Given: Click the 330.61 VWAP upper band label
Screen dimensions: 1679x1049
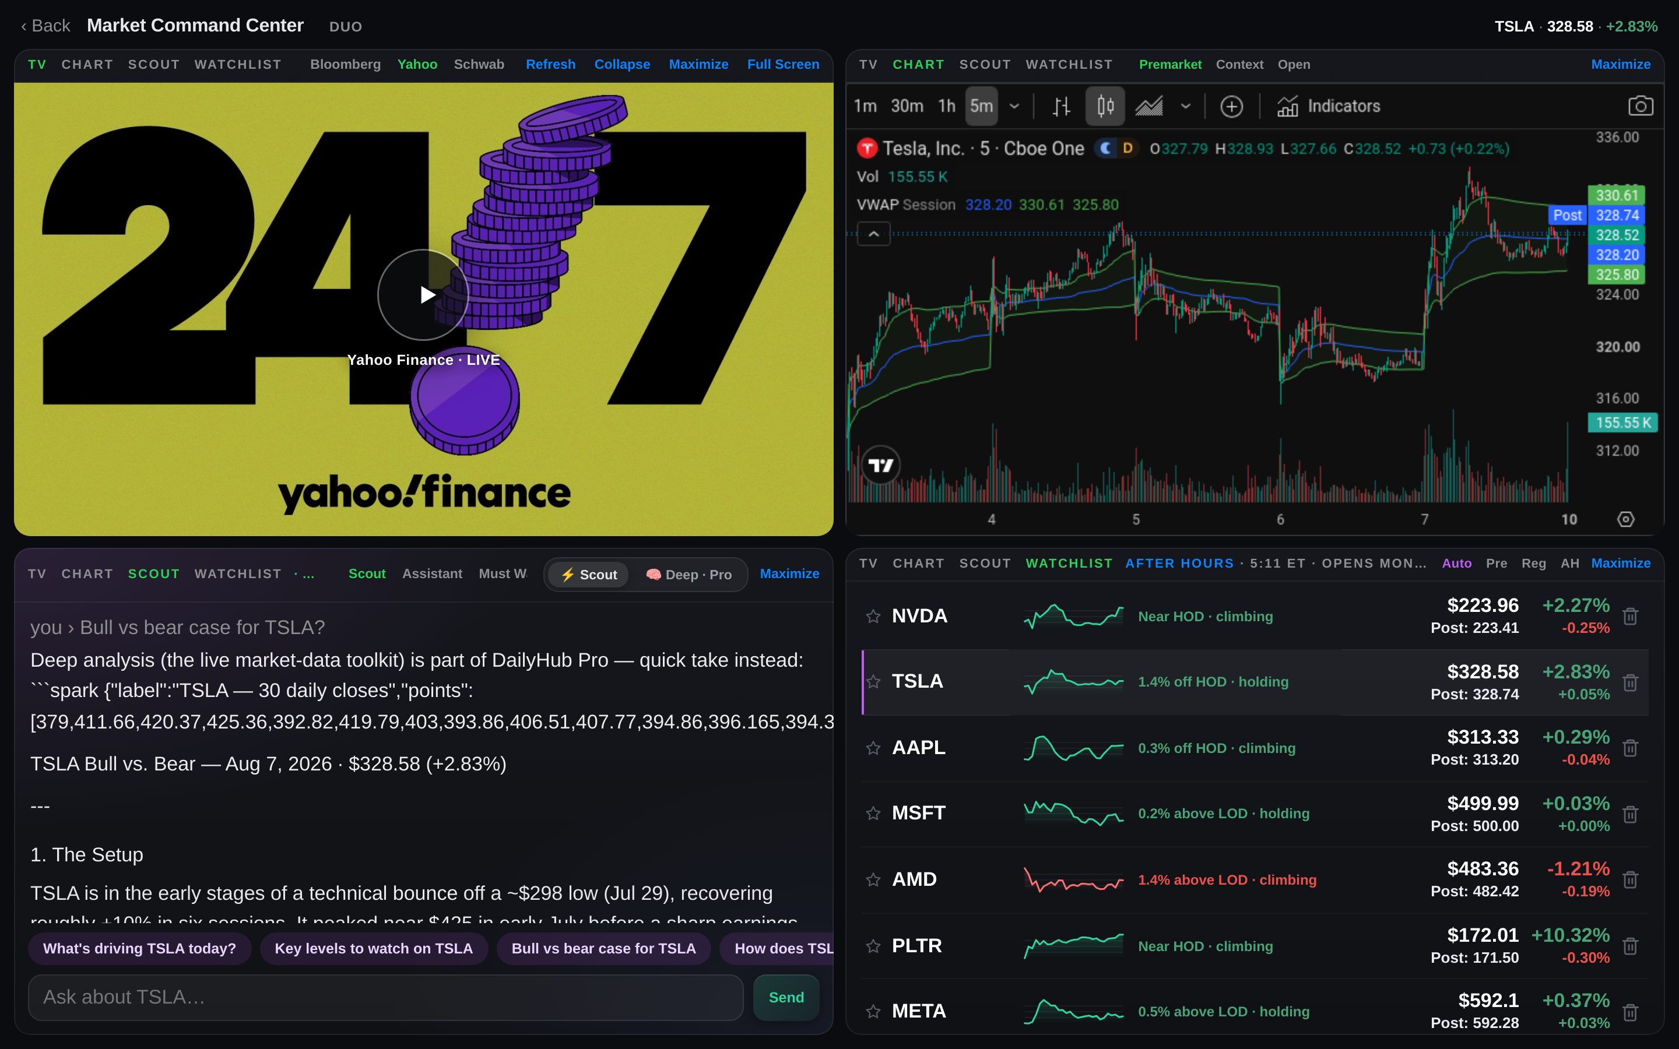Looking at the screenshot, I should [x=1617, y=195].
